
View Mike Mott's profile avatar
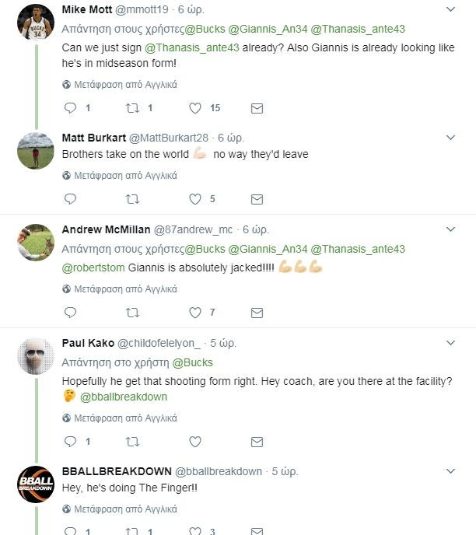[x=35, y=22]
